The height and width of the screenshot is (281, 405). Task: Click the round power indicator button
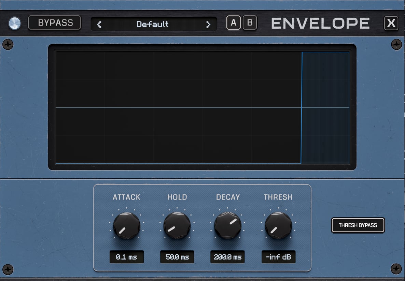pyautogui.click(x=14, y=23)
